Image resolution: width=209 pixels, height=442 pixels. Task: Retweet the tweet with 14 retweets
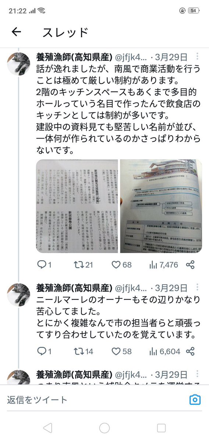click(x=83, y=351)
